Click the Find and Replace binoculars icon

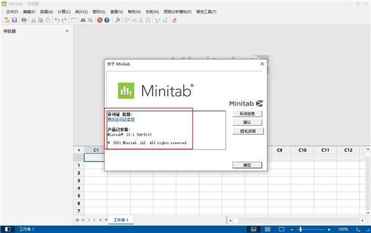click(90, 20)
